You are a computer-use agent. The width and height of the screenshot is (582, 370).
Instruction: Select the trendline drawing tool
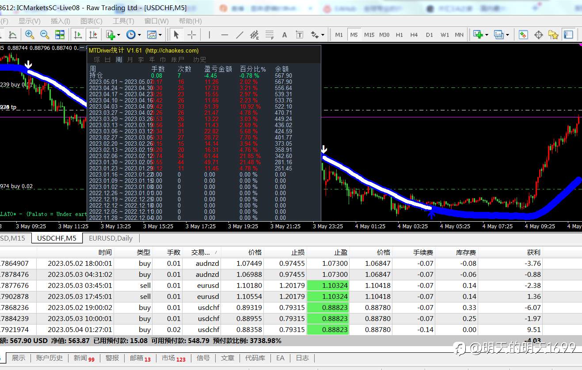coord(240,34)
